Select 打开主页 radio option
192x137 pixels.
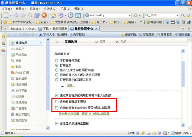click(x=57, y=65)
